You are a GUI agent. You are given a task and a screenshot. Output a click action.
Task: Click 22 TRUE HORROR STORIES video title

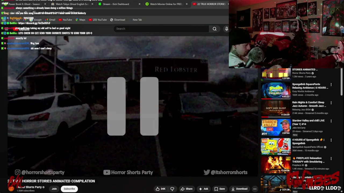point(51,181)
